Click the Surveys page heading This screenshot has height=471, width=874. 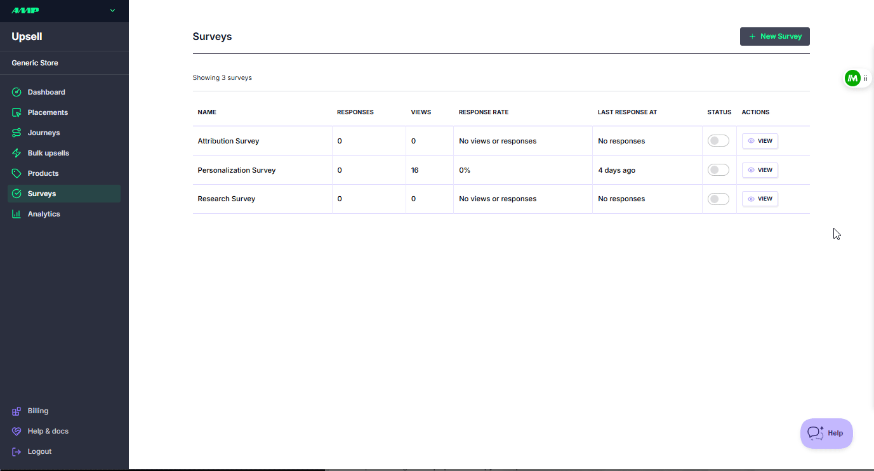[x=212, y=37]
